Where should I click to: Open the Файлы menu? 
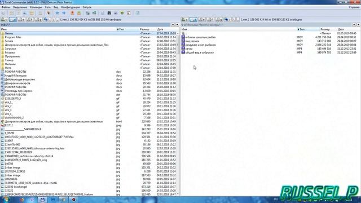[x=6, y=7]
